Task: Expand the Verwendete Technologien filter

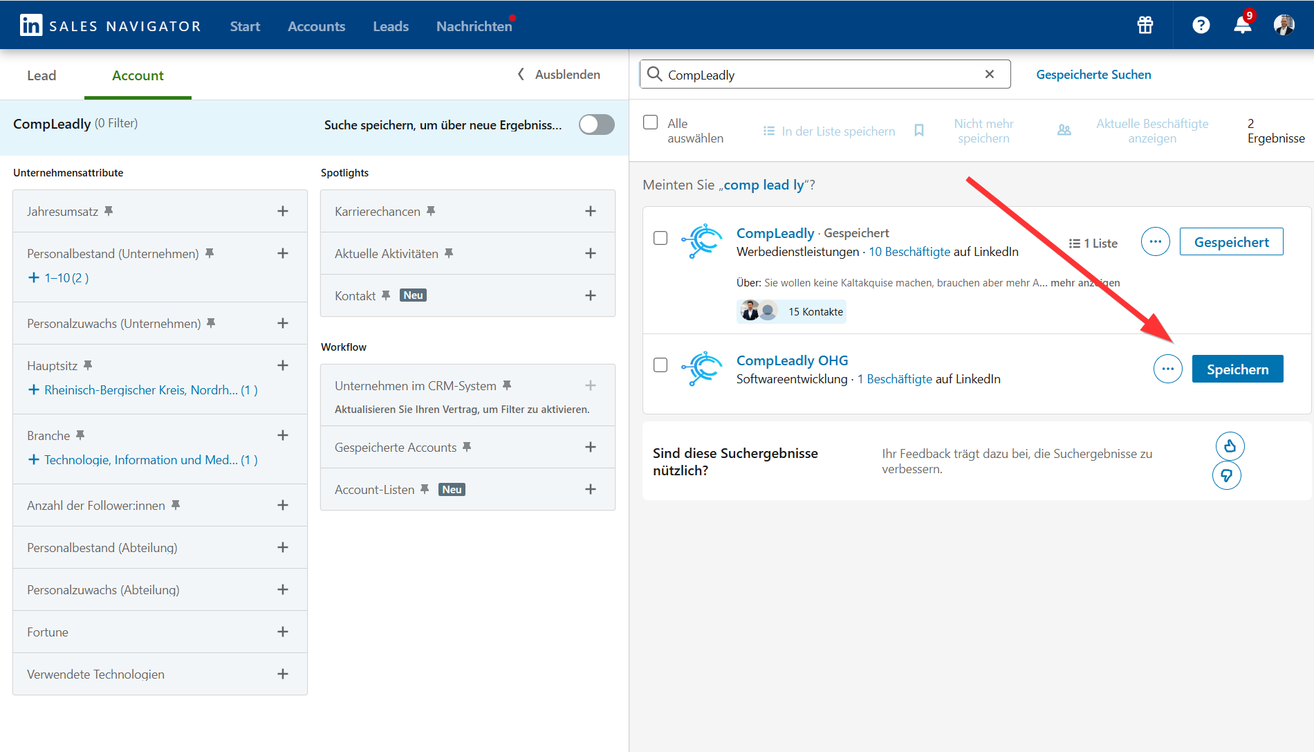Action: tap(283, 674)
